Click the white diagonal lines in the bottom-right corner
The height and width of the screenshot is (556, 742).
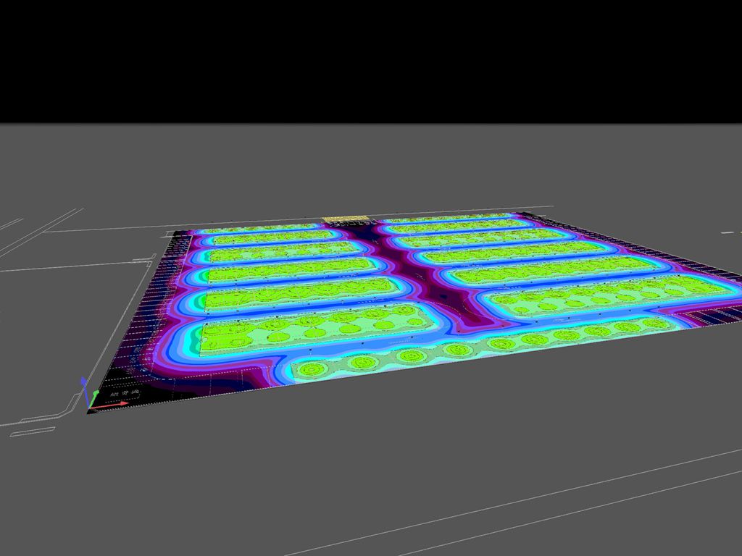[x=616, y=507]
